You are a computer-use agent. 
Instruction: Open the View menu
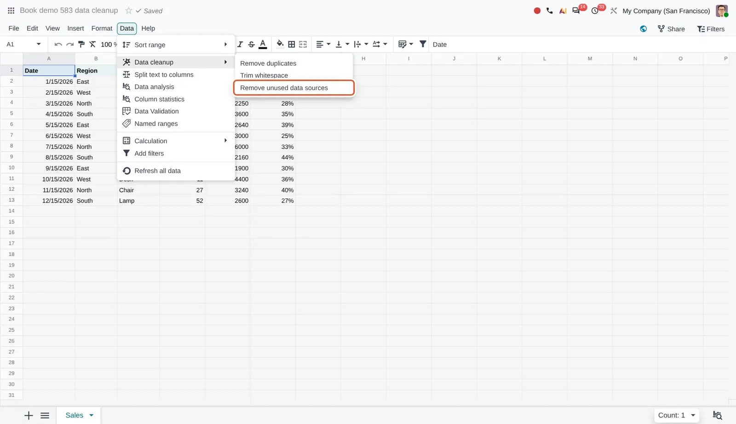pyautogui.click(x=52, y=28)
